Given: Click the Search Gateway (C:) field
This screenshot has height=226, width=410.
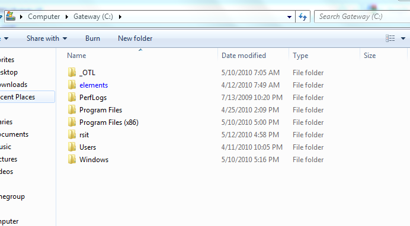Looking at the screenshot, I should pos(362,17).
